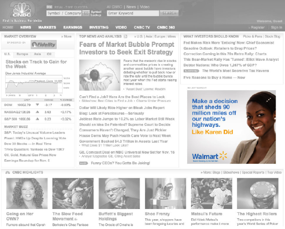
Task: Click the market bubble article photo
Action: 100,75
